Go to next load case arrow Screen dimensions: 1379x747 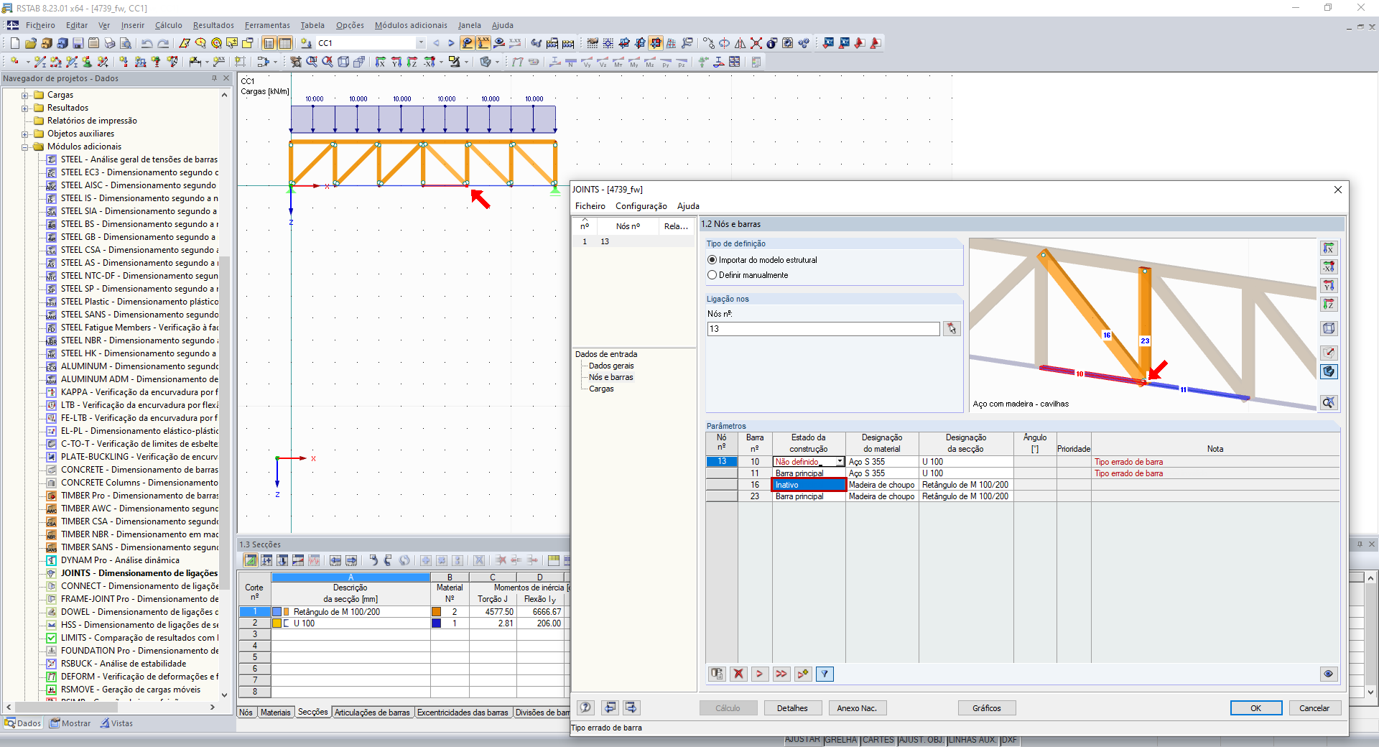click(x=451, y=43)
